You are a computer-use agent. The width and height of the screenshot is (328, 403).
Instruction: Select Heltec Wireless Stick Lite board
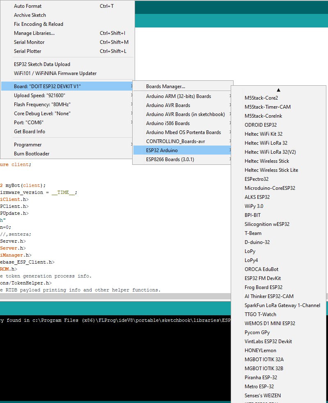(279, 170)
